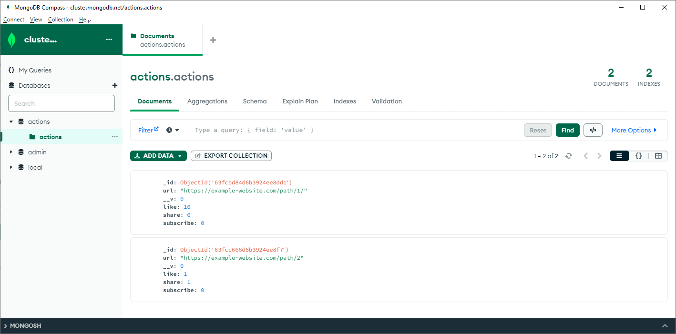Expand the MONGOSH shell panel

click(665, 325)
